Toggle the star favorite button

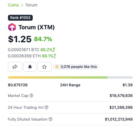(45, 67)
